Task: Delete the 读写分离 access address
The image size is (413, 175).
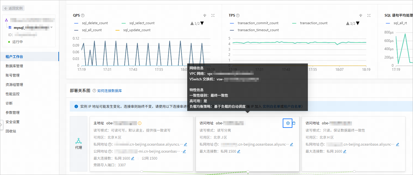Action: [294, 123]
